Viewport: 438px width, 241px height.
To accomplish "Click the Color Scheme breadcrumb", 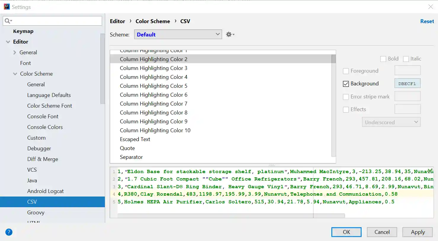I will point(153,21).
